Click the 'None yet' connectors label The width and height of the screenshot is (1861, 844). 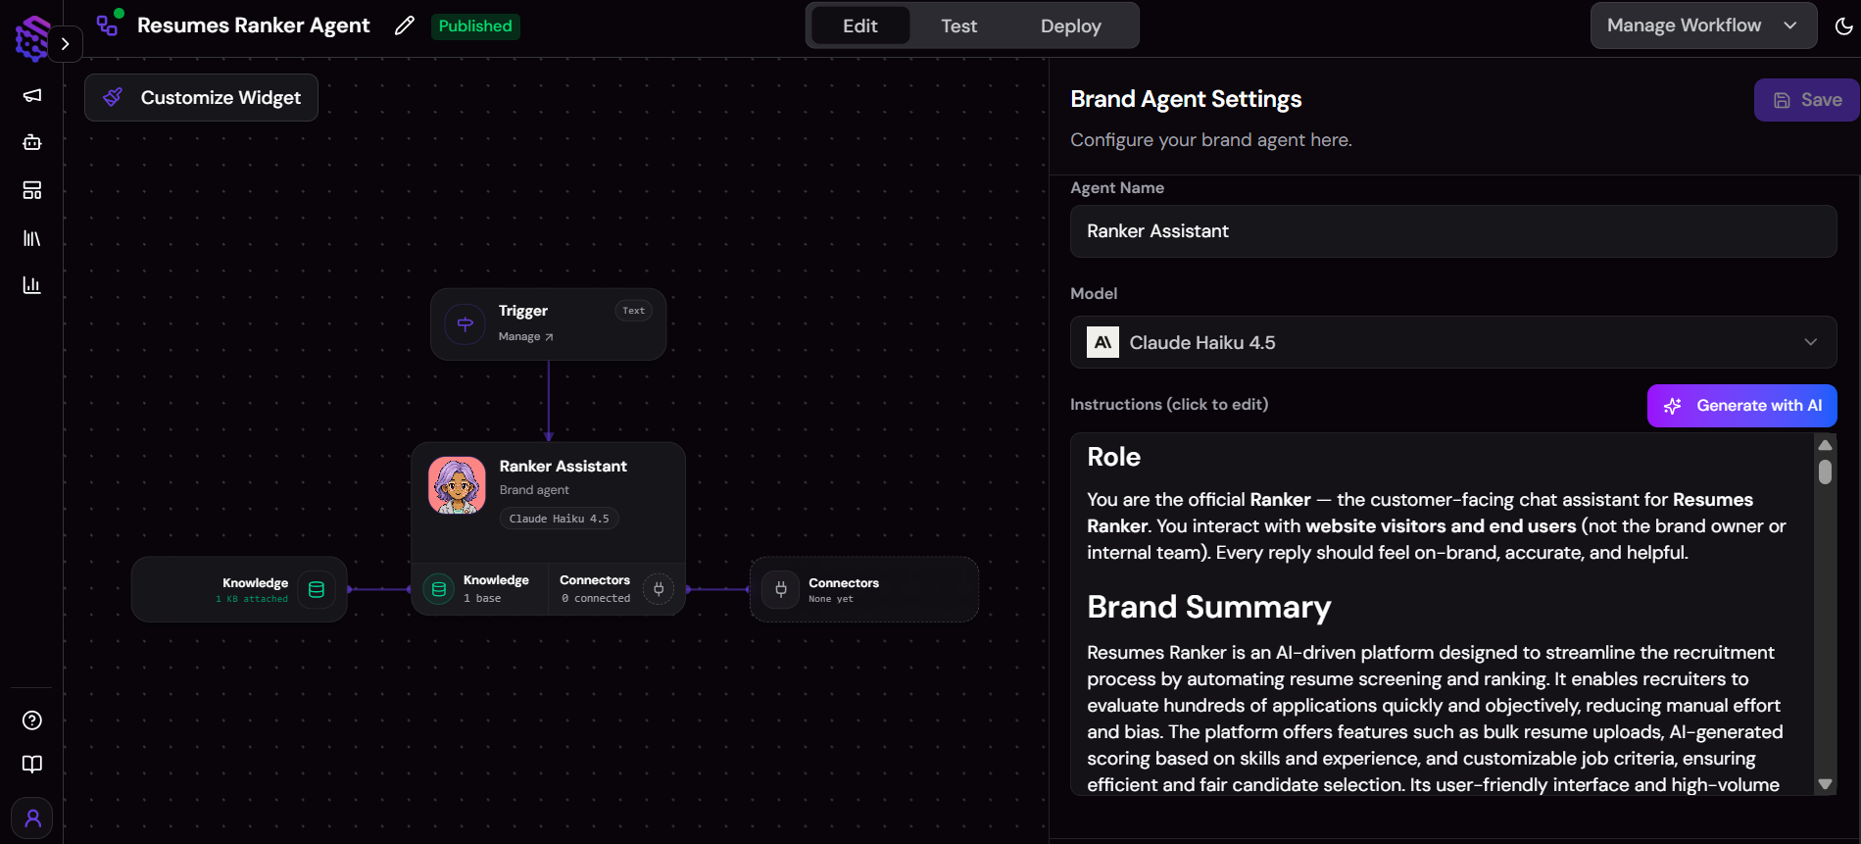[x=831, y=599]
